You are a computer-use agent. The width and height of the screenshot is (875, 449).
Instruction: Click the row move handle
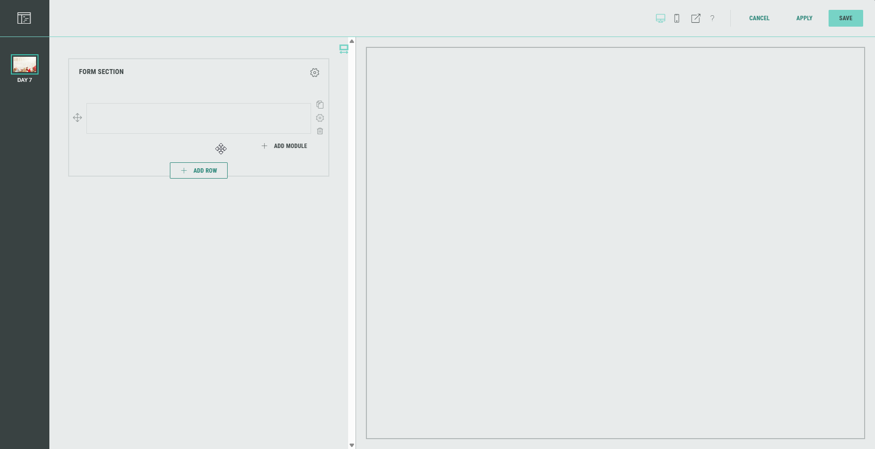point(78,118)
